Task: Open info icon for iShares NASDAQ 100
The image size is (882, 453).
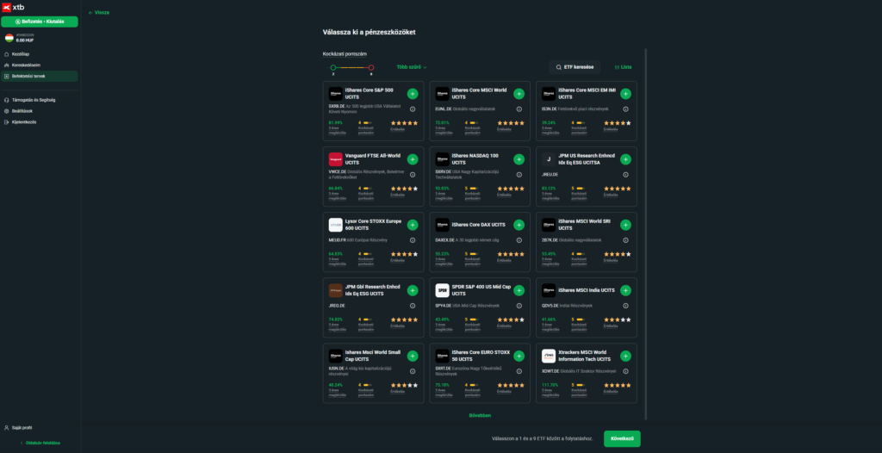Action: (519, 175)
